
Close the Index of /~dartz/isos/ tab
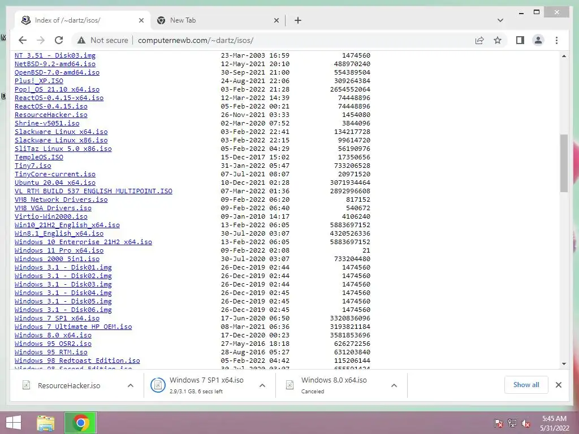pyautogui.click(x=141, y=20)
